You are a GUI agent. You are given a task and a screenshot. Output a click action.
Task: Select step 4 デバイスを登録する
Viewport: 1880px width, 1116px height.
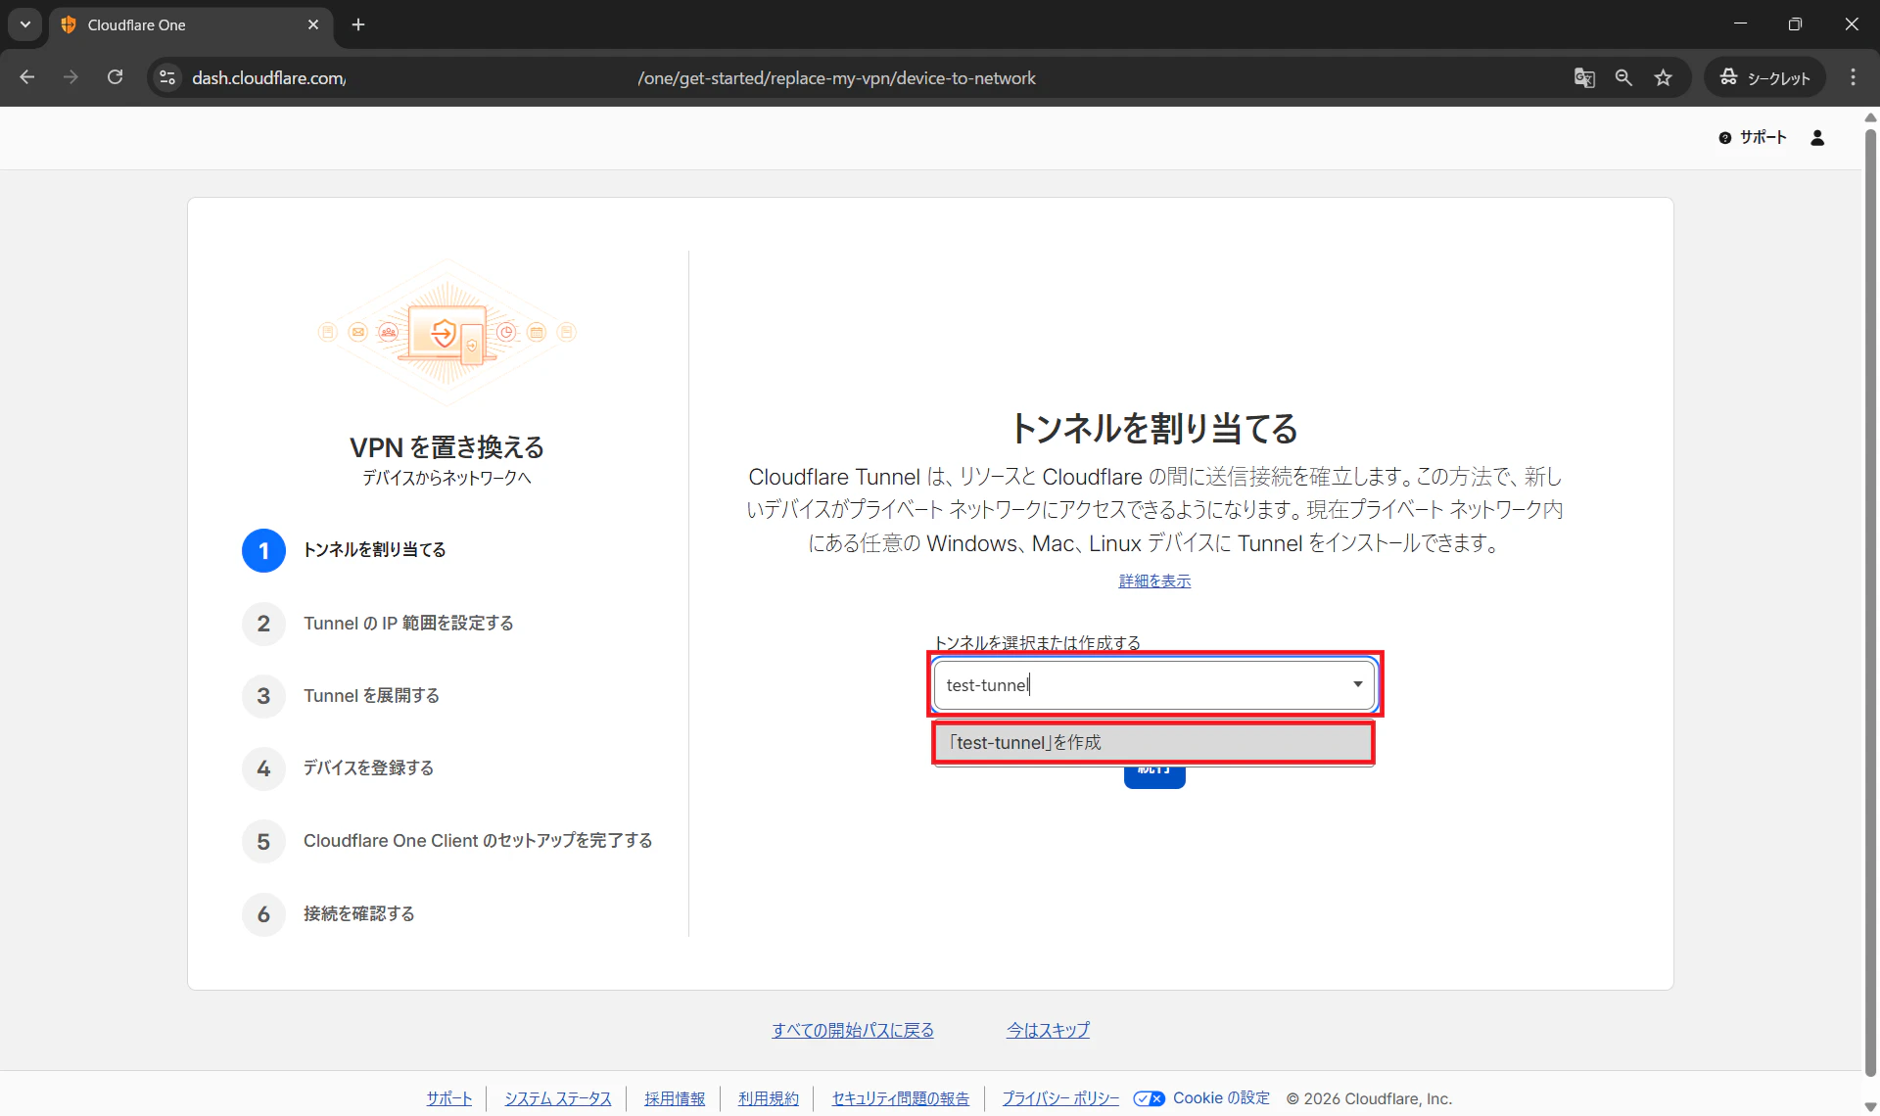[338, 768]
